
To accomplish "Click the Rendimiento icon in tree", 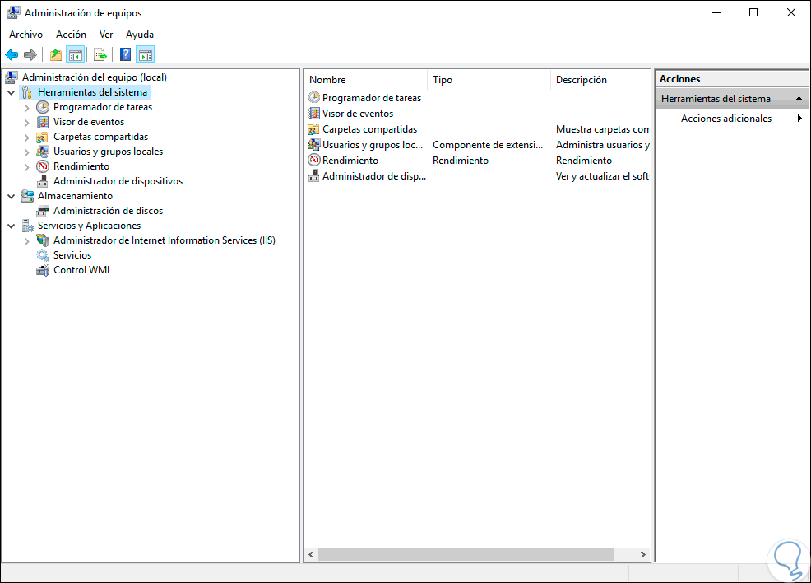I will [43, 166].
